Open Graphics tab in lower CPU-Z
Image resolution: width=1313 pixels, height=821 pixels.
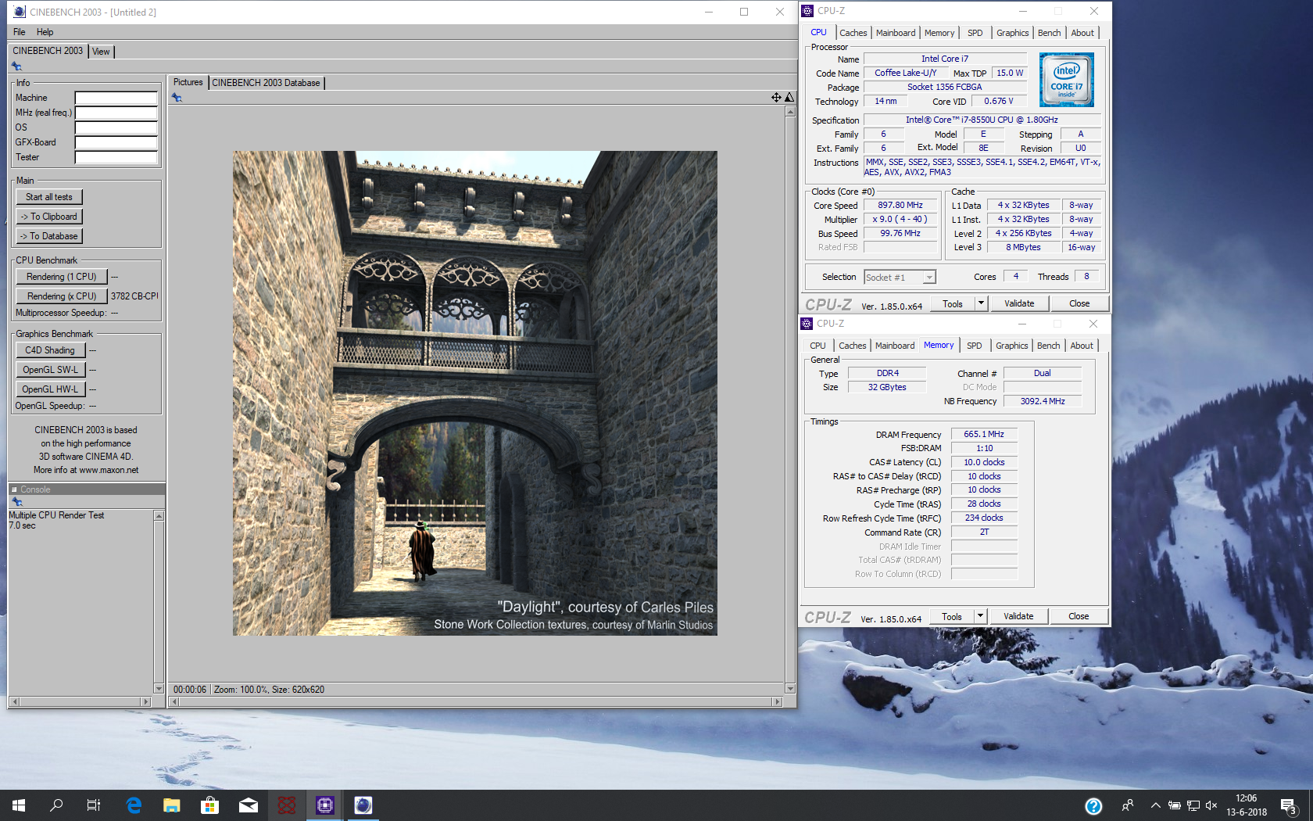click(x=1011, y=346)
